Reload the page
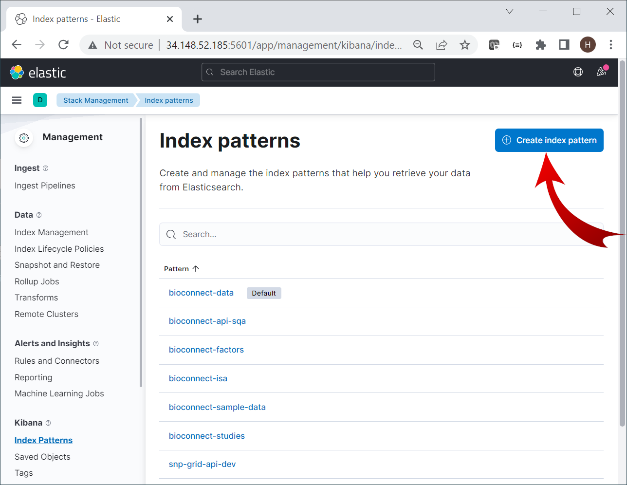Image resolution: width=627 pixels, height=485 pixels. point(63,45)
